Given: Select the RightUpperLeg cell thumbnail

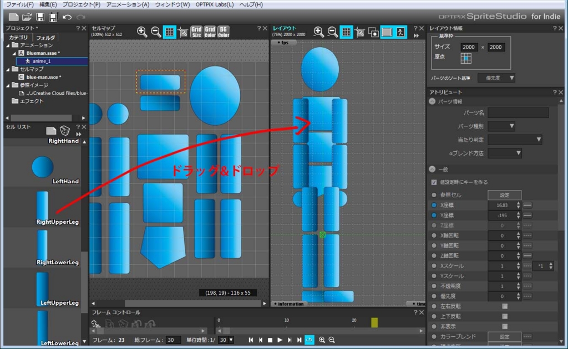Looking at the screenshot, I should click(x=42, y=205).
